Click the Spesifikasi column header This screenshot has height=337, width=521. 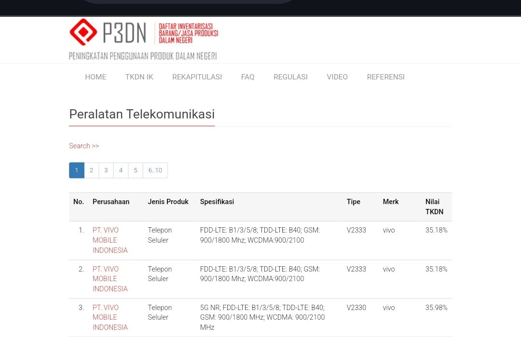217,202
